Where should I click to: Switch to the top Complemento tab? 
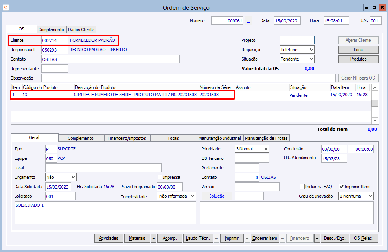51,30
